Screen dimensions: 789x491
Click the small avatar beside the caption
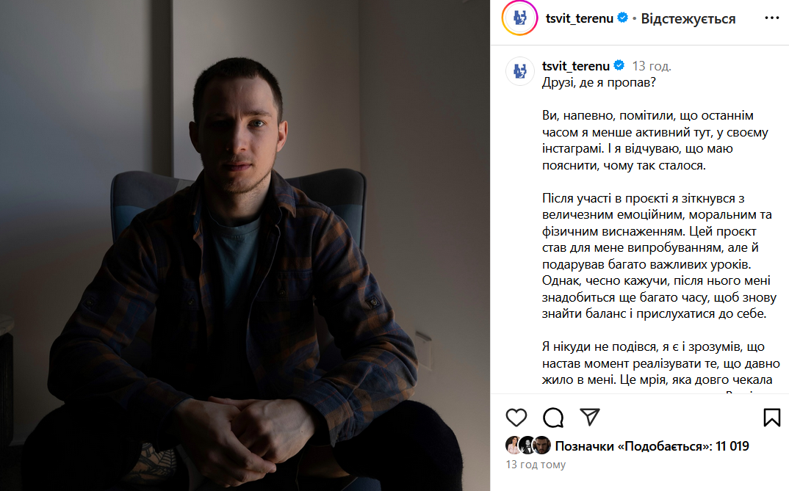pos(520,71)
